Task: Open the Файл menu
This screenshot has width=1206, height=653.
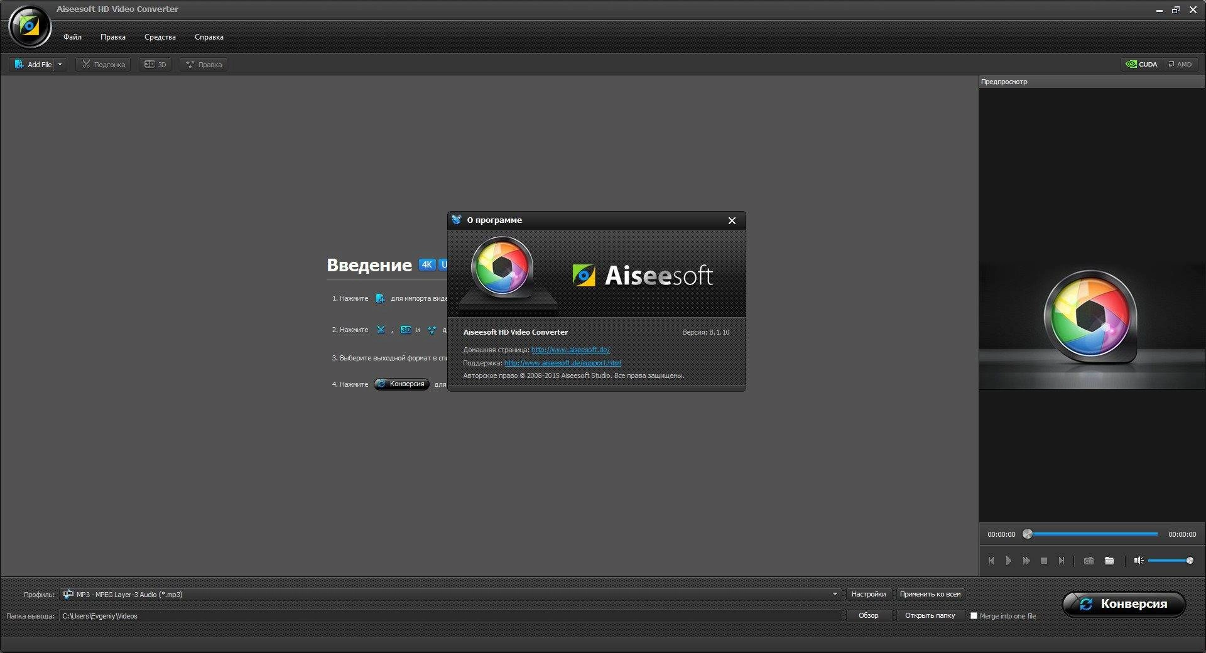Action: click(x=72, y=37)
